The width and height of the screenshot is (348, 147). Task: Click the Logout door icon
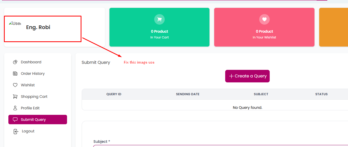point(16,131)
